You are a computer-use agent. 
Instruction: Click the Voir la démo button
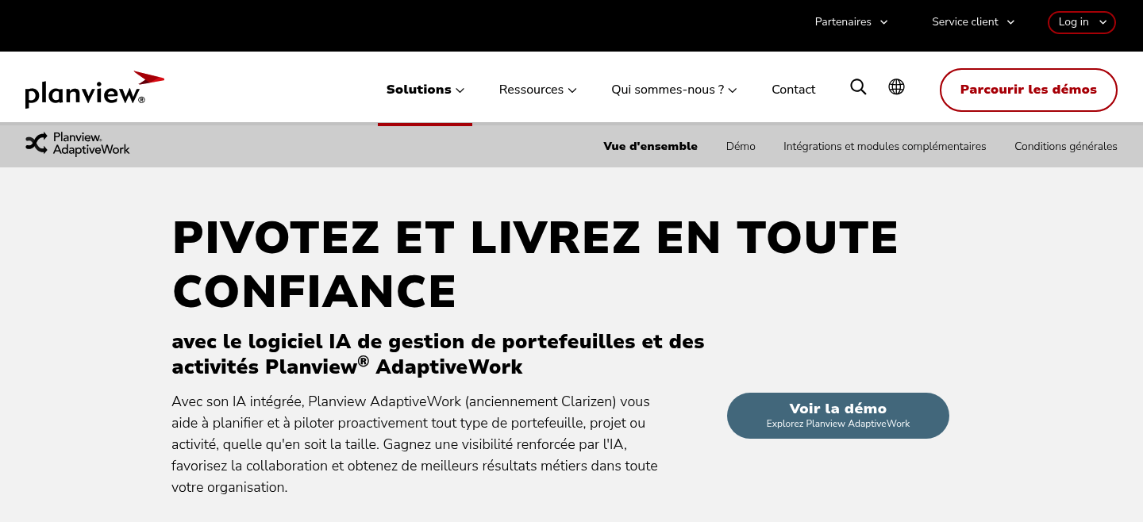point(837,416)
